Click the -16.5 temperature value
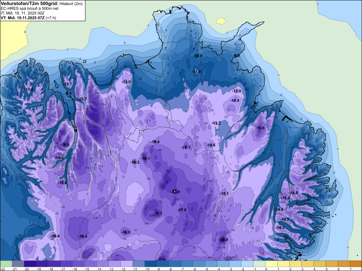The height and width of the screenshot is (271, 362). tap(126, 232)
